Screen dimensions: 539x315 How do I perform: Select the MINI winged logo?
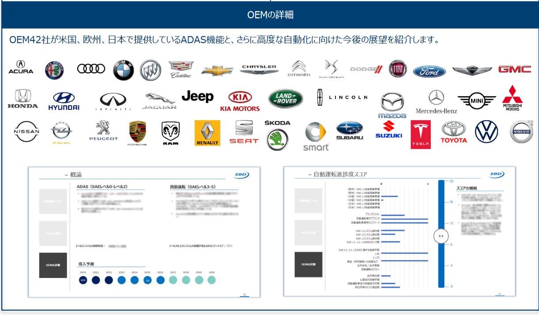tap(477, 102)
